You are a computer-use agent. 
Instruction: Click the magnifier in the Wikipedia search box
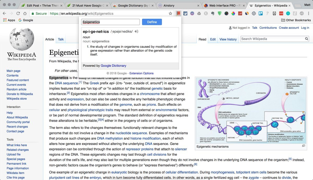tap(306, 38)
